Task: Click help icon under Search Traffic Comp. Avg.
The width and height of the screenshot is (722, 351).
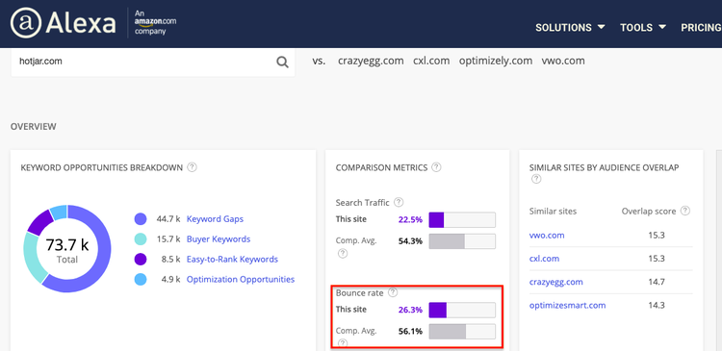Action: [x=342, y=253]
